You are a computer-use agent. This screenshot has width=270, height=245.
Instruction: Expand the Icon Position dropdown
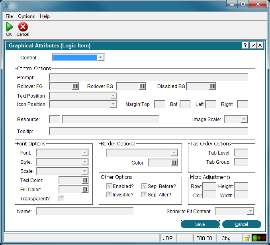pyautogui.click(x=113, y=104)
